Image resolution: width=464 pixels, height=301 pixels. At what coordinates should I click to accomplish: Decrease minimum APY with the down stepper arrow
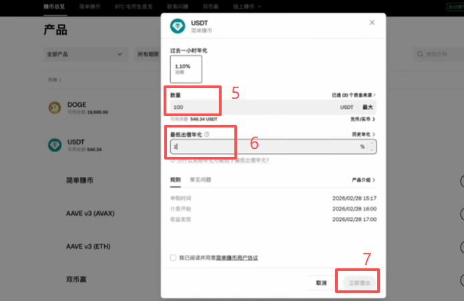point(372,150)
